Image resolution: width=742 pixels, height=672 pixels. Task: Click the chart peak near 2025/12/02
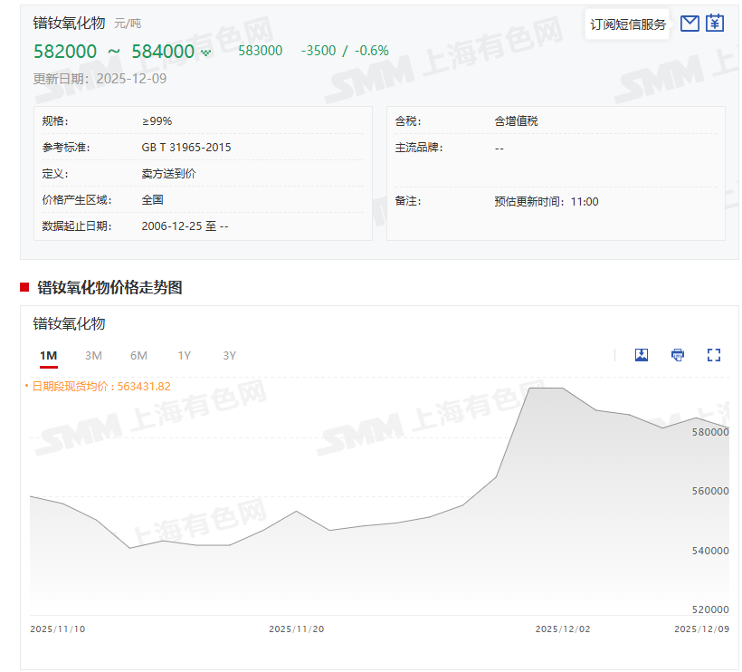(x=546, y=389)
